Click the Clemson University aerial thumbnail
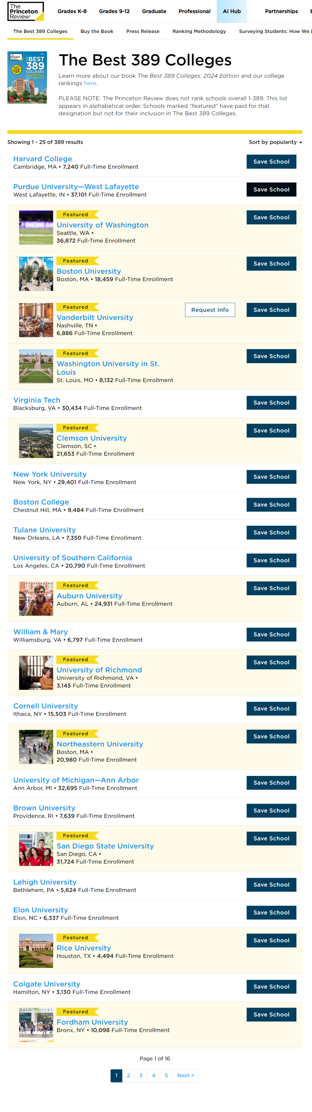 pyautogui.click(x=36, y=441)
